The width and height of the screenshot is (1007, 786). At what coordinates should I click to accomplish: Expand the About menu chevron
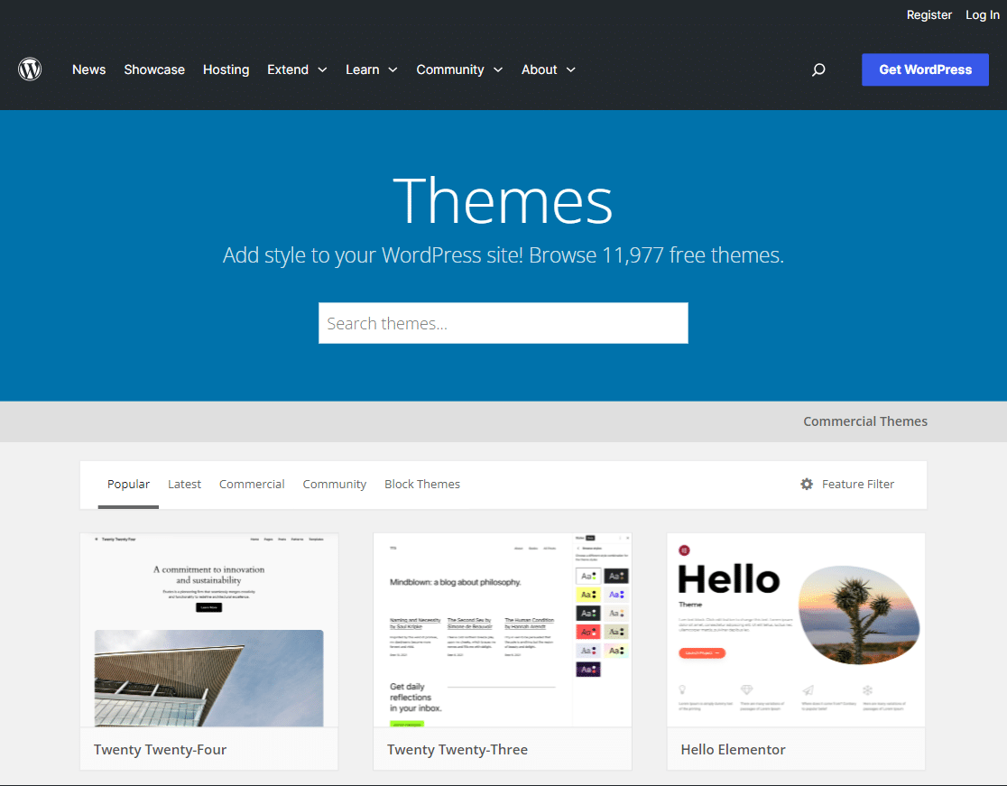571,70
